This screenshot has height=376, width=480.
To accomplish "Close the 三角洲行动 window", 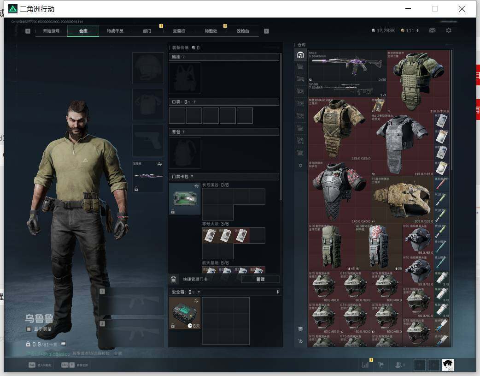I will pos(462,9).
